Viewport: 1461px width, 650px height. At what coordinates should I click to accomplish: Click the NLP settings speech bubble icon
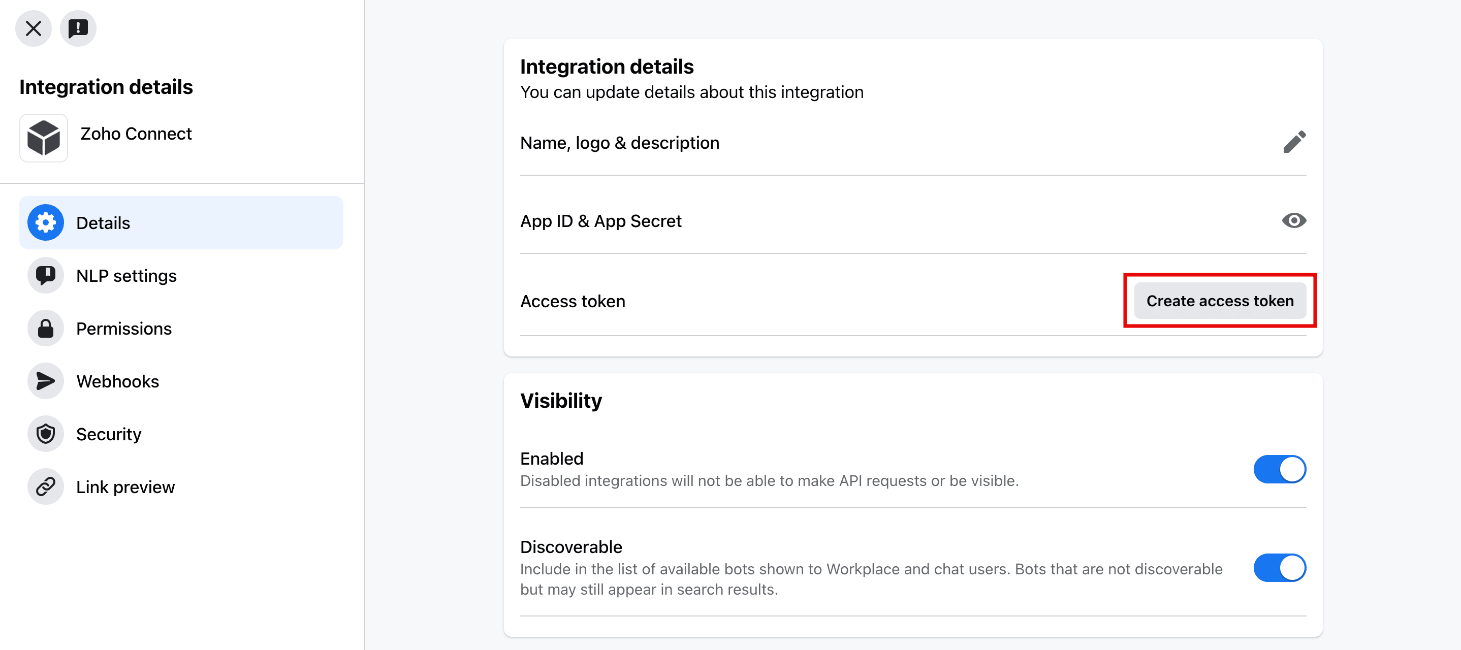pyautogui.click(x=45, y=275)
